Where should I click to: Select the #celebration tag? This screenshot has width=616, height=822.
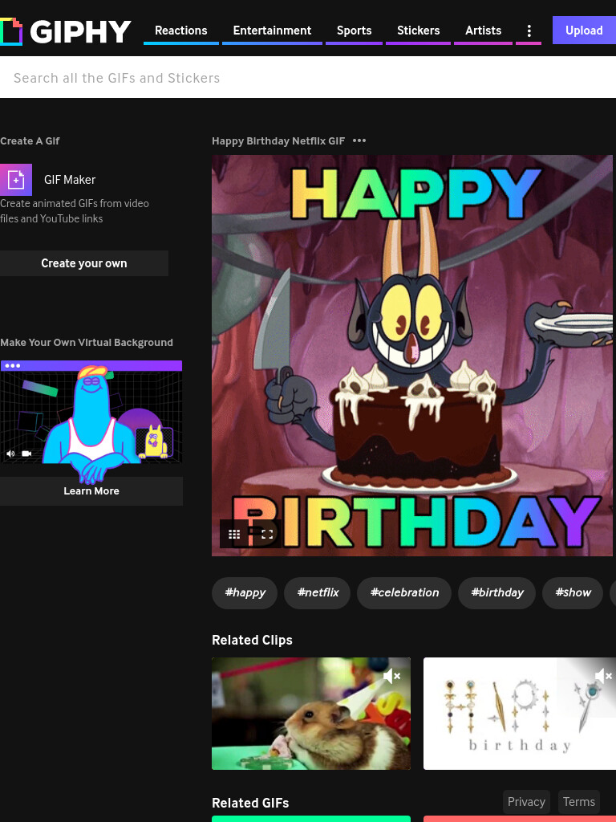pyautogui.click(x=404, y=593)
